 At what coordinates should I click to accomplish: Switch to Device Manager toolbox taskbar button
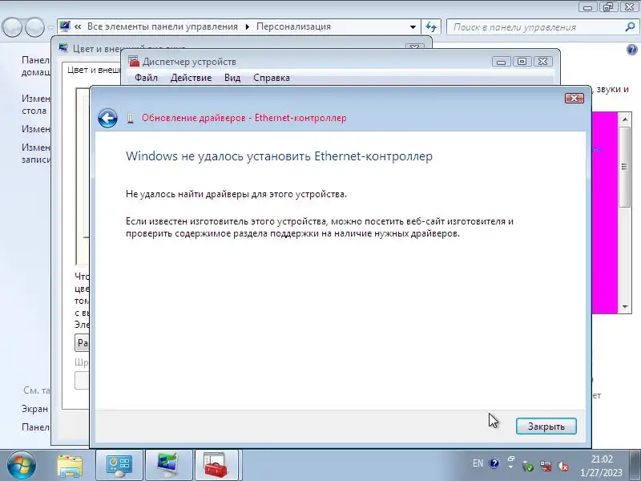216,466
